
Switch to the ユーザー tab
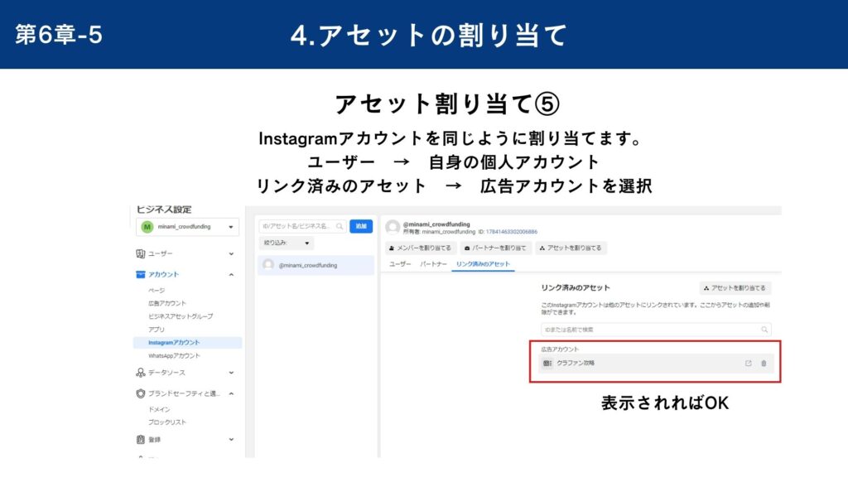pos(400,264)
